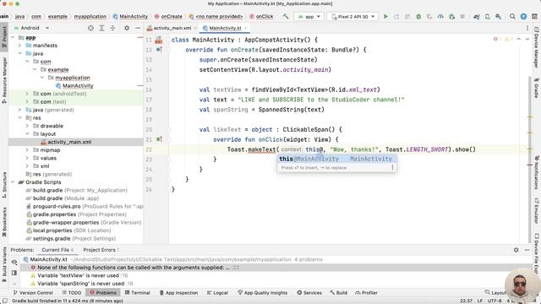
Task: Click the editor vertical scrollbar
Action: click(x=530, y=159)
